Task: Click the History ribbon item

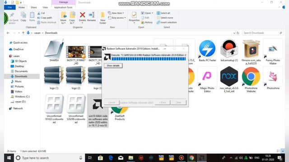Action: (x=147, y=22)
